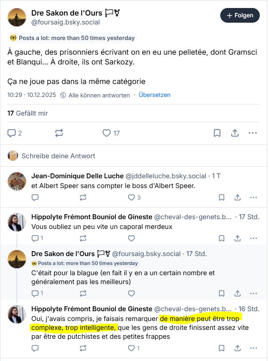Bookmark the last reply about putchistes
This screenshot has height=361, width=270.
click(222, 348)
